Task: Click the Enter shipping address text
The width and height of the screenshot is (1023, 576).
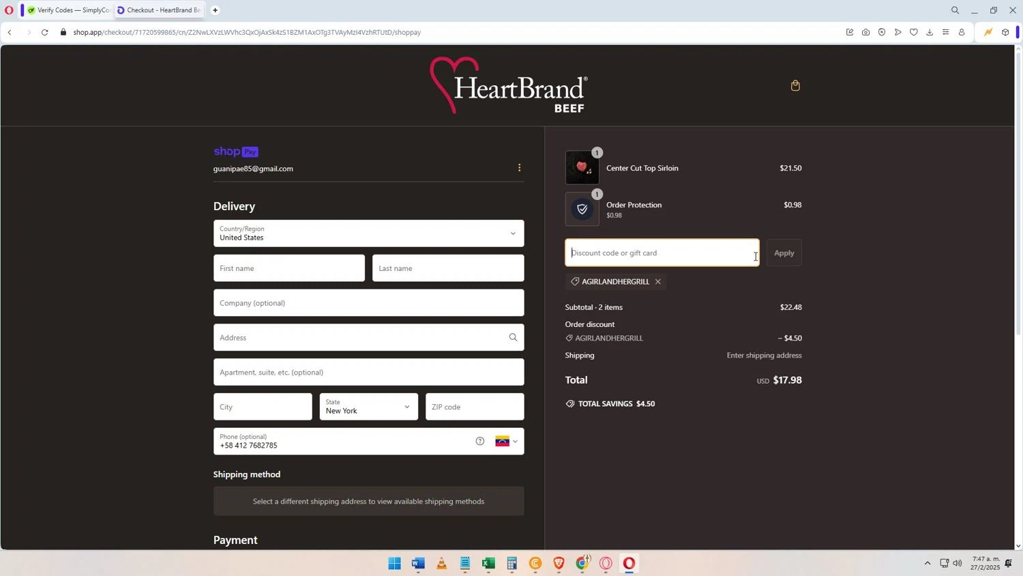Action: (764, 356)
